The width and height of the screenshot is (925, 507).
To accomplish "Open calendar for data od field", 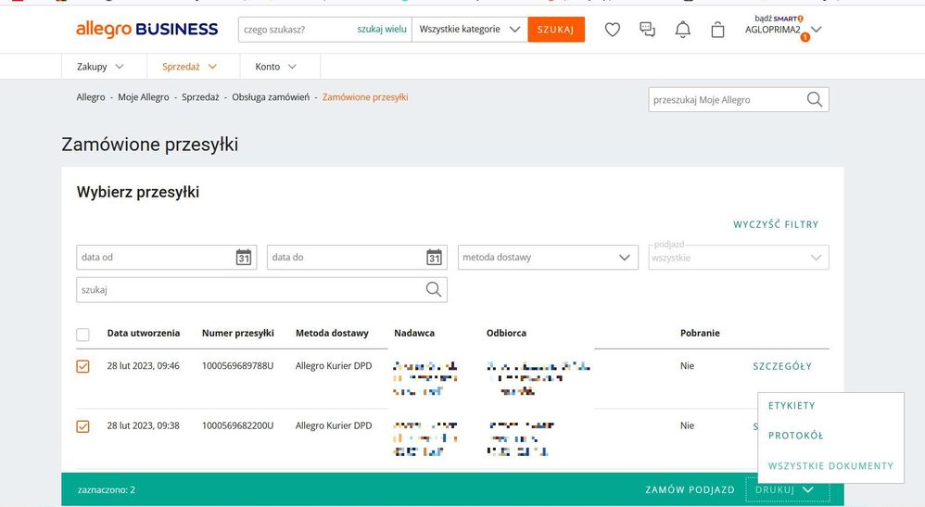I will pyautogui.click(x=244, y=258).
